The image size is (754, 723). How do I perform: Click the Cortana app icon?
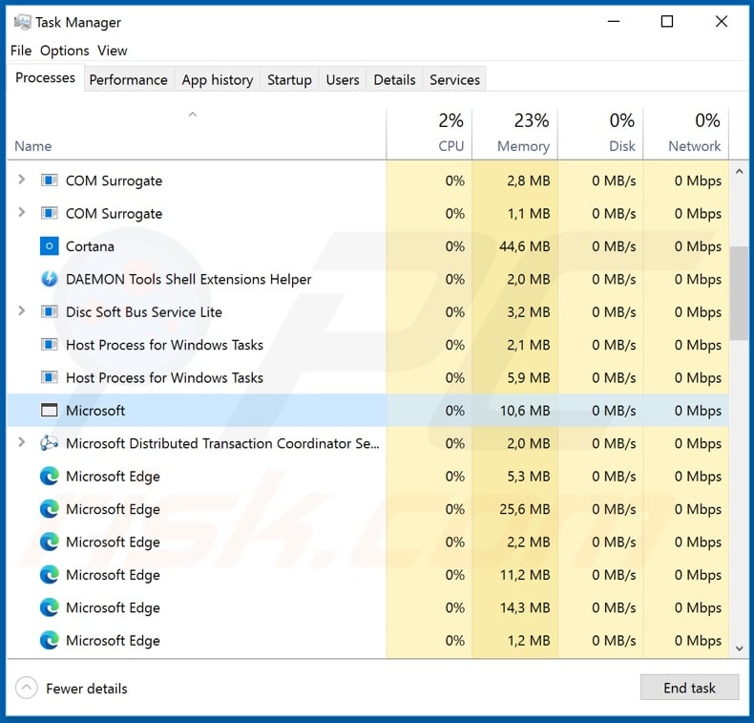(49, 246)
